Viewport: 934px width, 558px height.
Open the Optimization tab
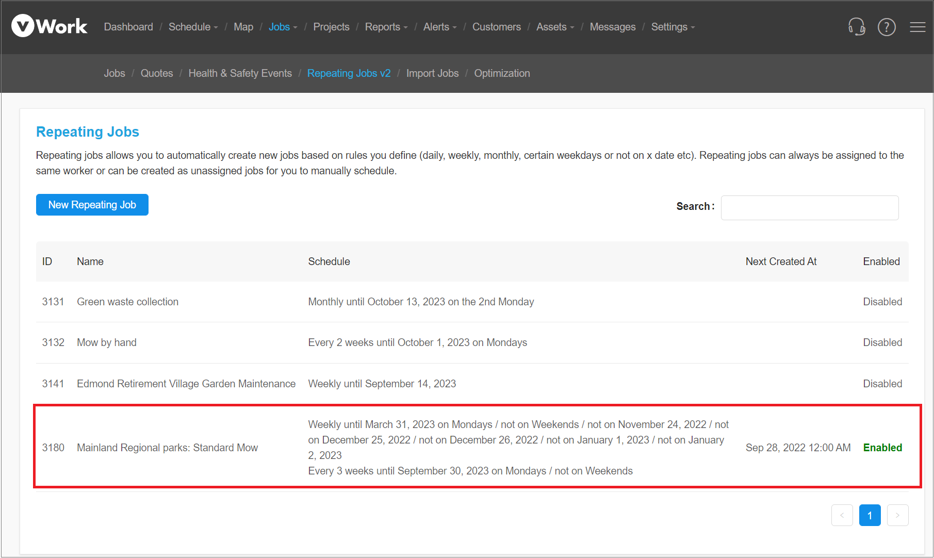(x=502, y=73)
